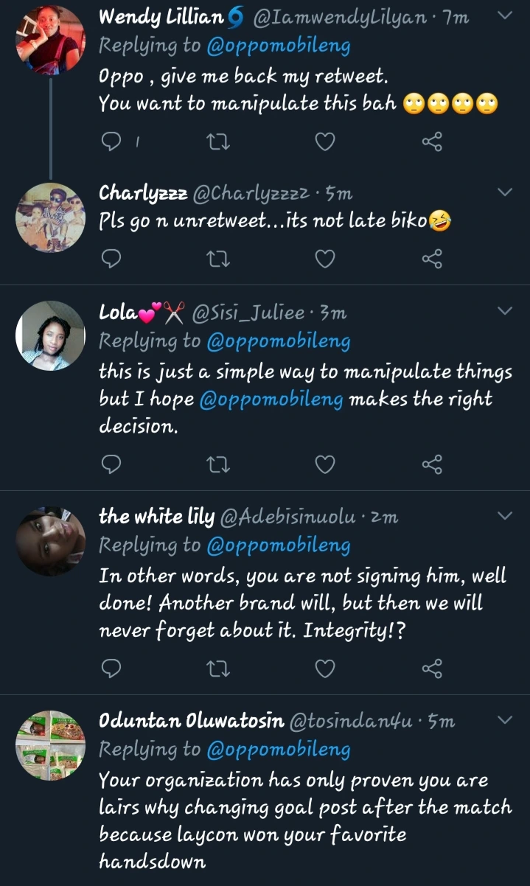Open Wendy Lillian tweet options chevron
Image resolution: width=530 pixels, height=886 pixels.
click(x=505, y=15)
